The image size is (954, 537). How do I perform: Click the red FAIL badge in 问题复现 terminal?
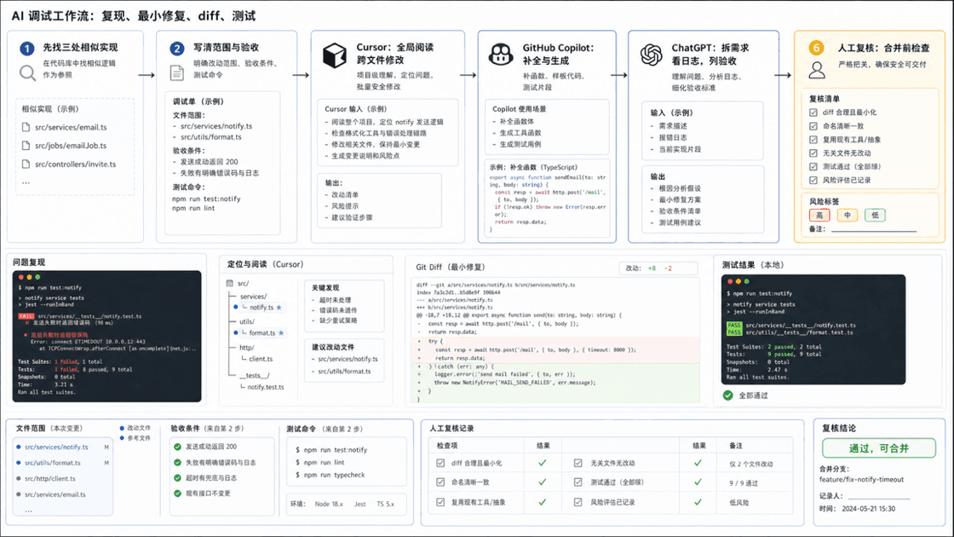tap(26, 316)
